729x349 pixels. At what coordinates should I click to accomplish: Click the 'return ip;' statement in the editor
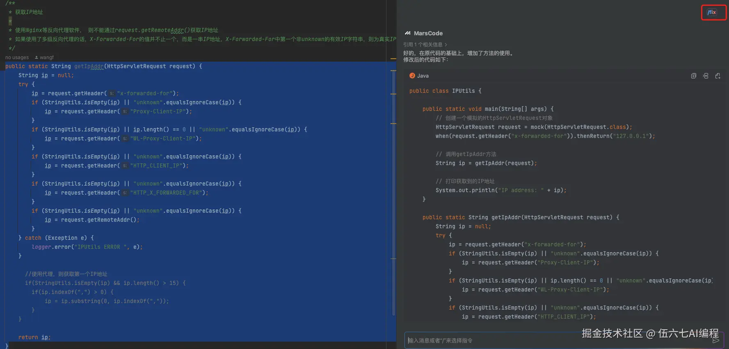click(x=34, y=337)
